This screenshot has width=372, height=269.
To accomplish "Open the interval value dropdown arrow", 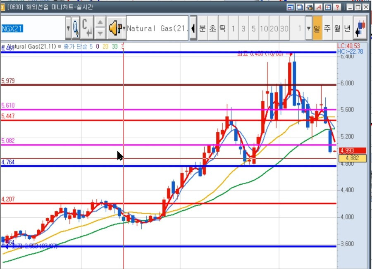I will [308, 28].
